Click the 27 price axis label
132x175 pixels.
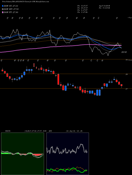pyautogui.click(x=126, y=89)
